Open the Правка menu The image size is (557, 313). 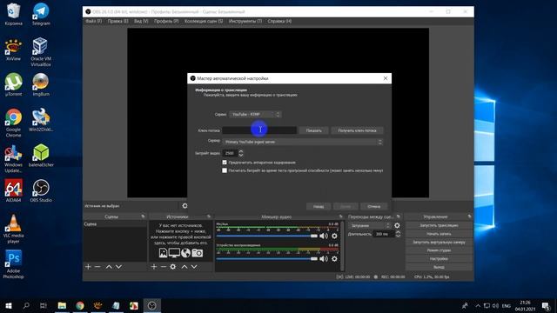(x=118, y=21)
